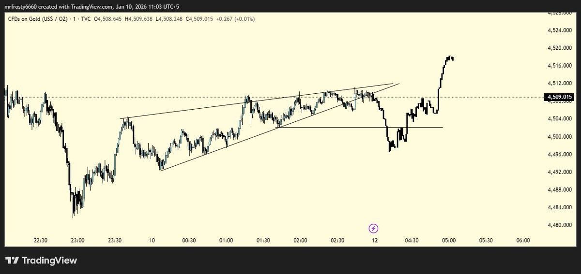Click the 4,496.000 price axis label

coord(560,155)
